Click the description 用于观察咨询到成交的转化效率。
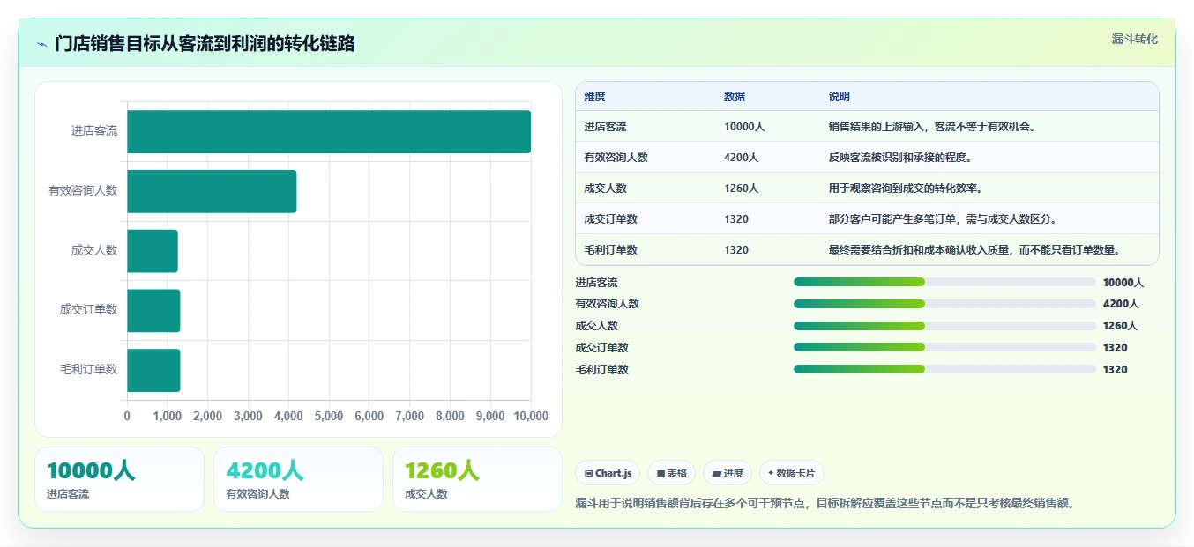Screen dimensions: 1194x547 [906, 188]
